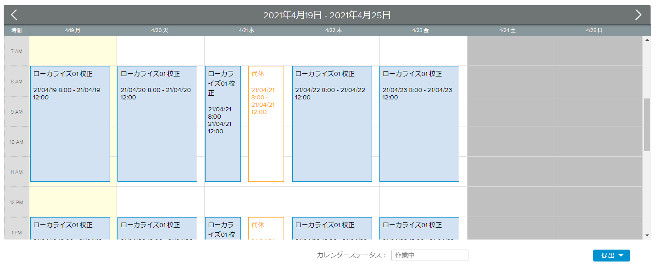Click the vertical scrollbar thumb
The width and height of the screenshot is (657, 267).
647,125
